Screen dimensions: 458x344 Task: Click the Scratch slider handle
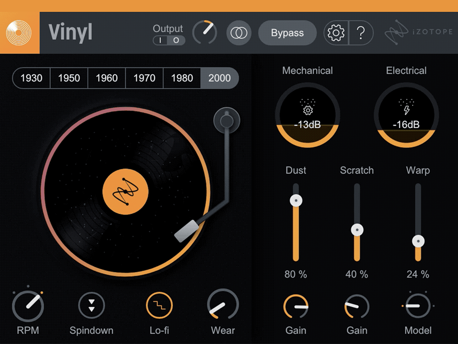(357, 230)
